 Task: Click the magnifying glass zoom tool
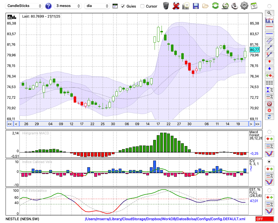click(x=269, y=13)
